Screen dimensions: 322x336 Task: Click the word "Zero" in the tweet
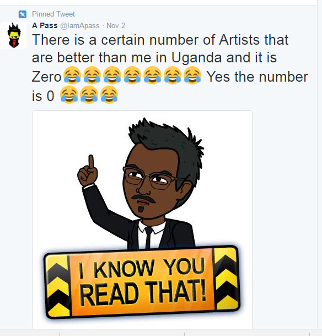[x=47, y=77]
